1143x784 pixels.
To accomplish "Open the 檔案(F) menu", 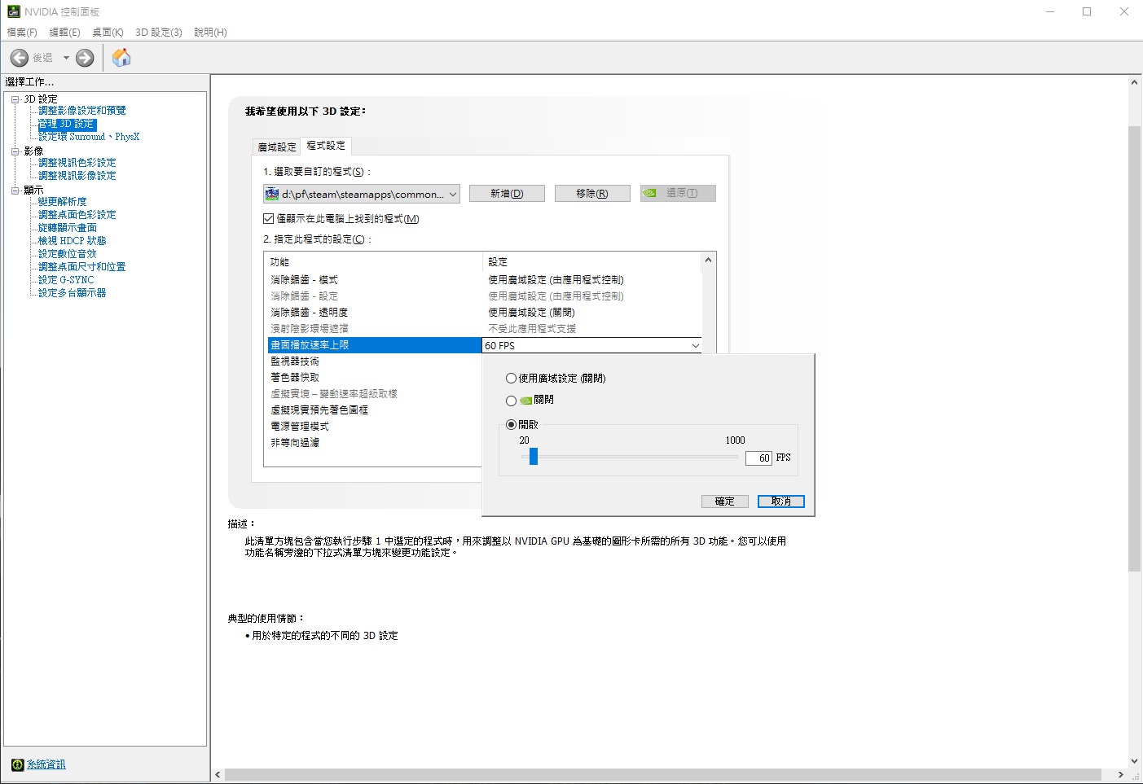I will point(22,33).
